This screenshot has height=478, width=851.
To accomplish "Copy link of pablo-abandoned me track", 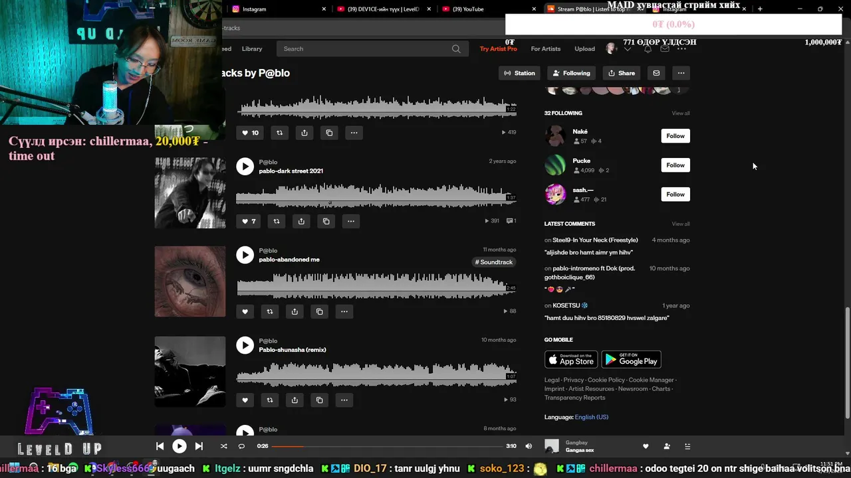I will click(319, 311).
